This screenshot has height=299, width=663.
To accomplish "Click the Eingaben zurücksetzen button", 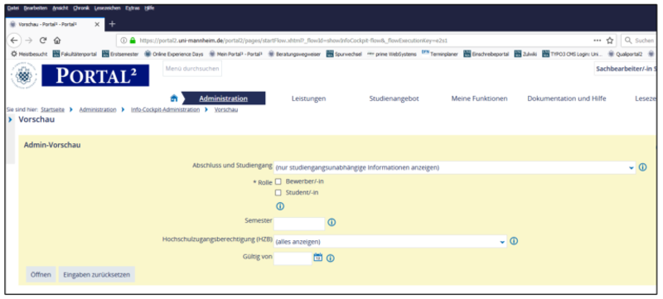I will pyautogui.click(x=96, y=274).
